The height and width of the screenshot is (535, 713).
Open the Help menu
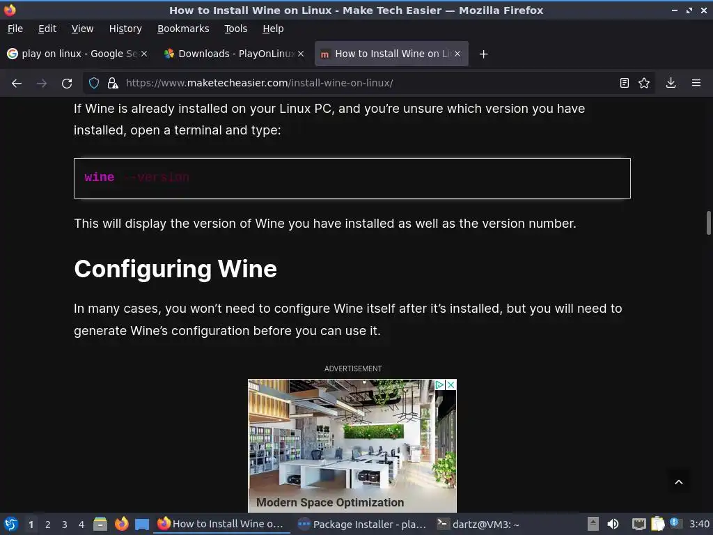pos(273,29)
